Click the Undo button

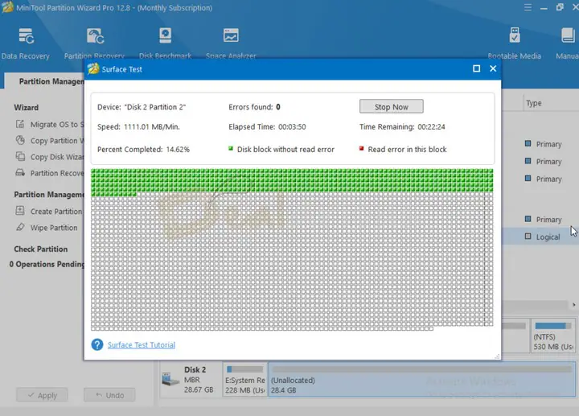pos(109,395)
